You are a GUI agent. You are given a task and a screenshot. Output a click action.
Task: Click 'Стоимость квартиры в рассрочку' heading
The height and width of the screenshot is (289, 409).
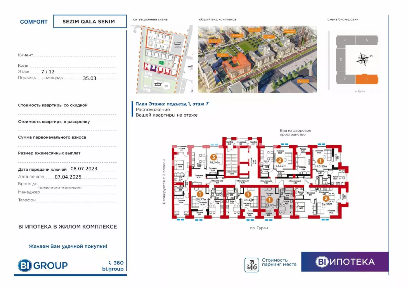(54, 122)
